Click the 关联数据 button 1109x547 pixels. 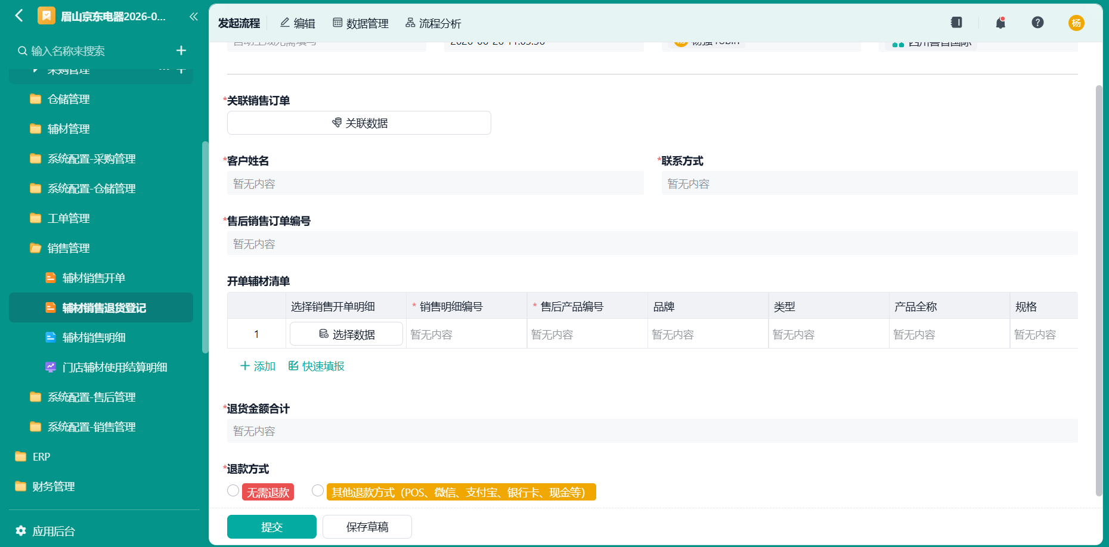359,123
